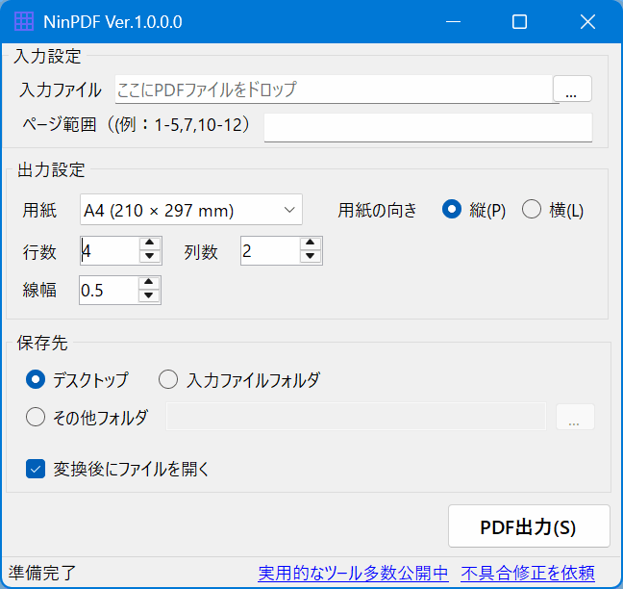Open the 不具合修正を依頼 link
The image size is (623, 589).
coord(528,574)
